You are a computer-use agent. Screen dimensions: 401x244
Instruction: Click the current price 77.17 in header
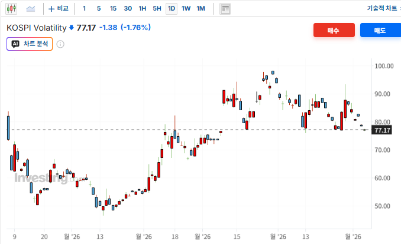(x=86, y=28)
